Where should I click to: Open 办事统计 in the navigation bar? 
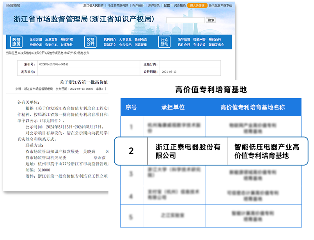67,44
